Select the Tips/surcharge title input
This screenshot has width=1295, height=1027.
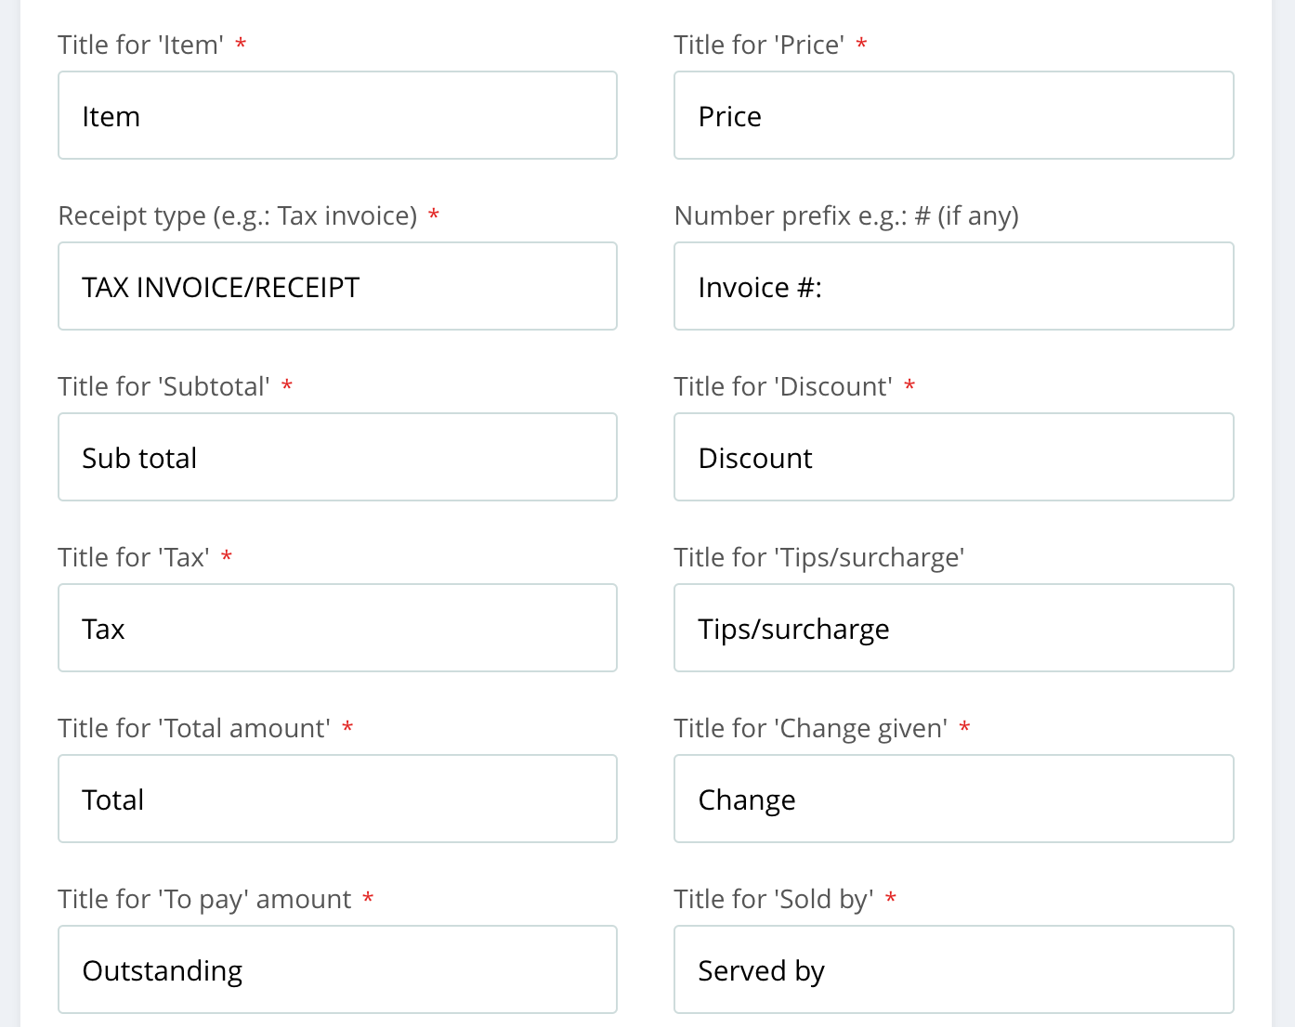click(x=954, y=628)
